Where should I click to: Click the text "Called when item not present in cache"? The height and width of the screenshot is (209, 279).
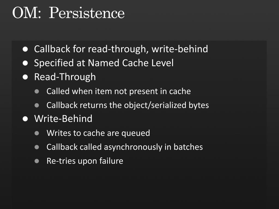click(119, 91)
